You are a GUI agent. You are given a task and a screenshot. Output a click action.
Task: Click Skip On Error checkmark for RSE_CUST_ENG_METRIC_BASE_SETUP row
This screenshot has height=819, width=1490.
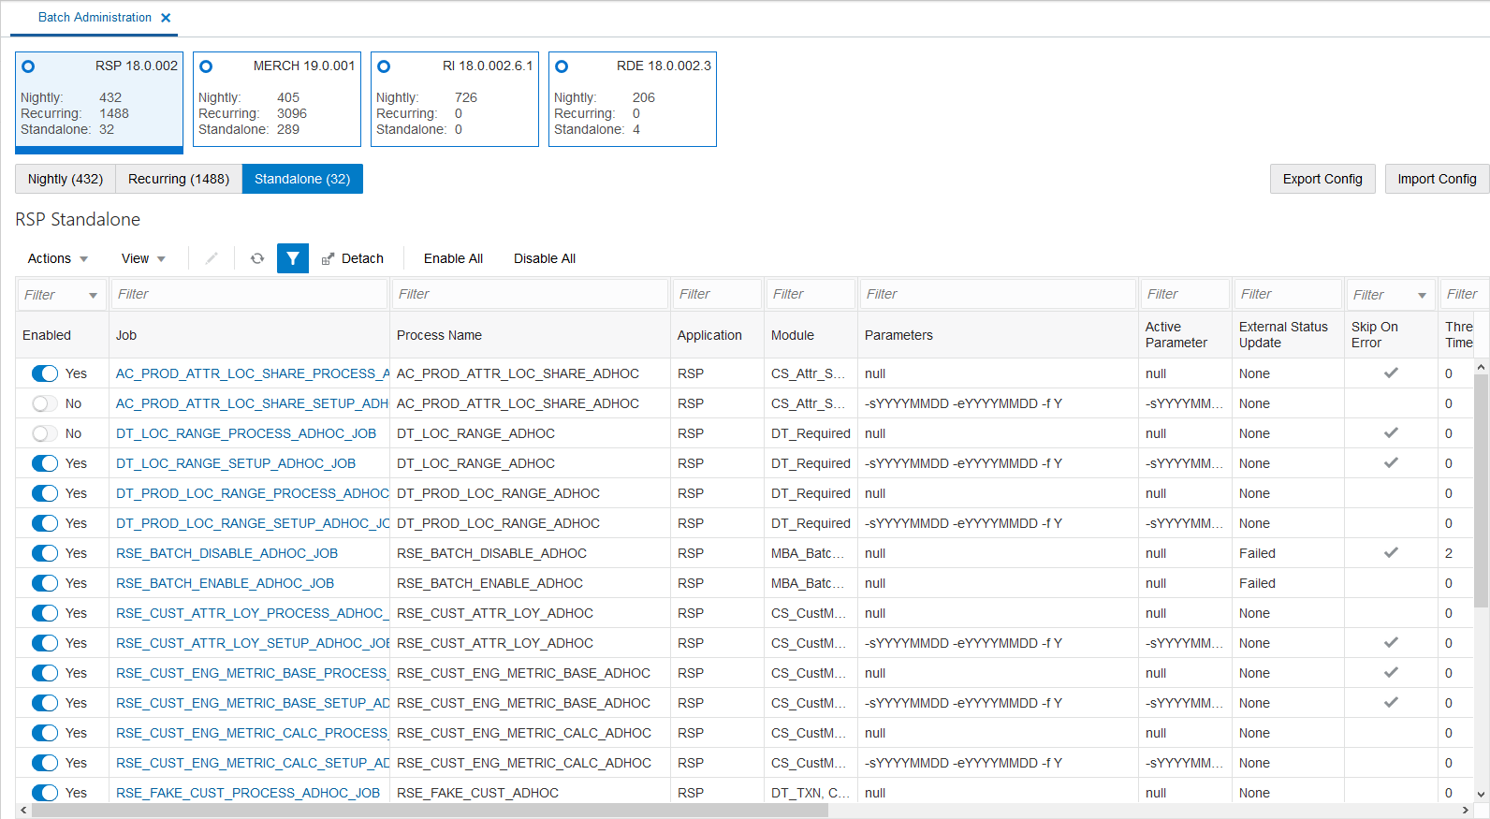[1391, 702]
